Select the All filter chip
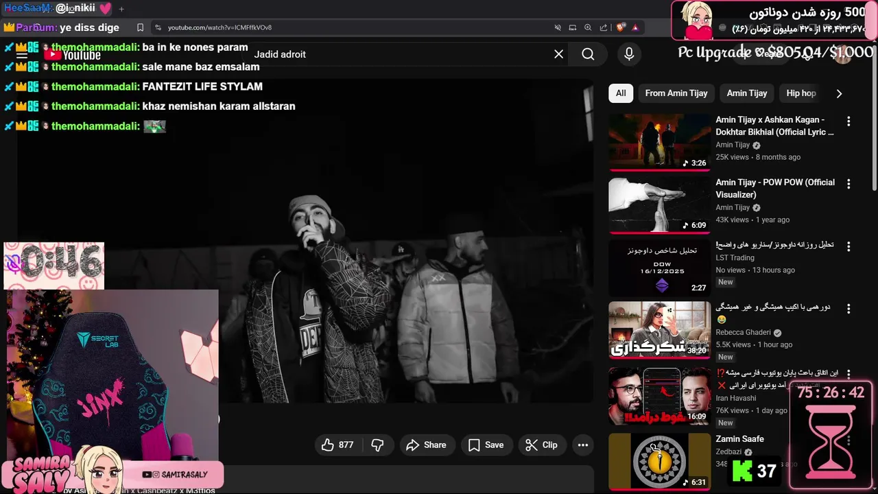The width and height of the screenshot is (878, 494). [621, 93]
